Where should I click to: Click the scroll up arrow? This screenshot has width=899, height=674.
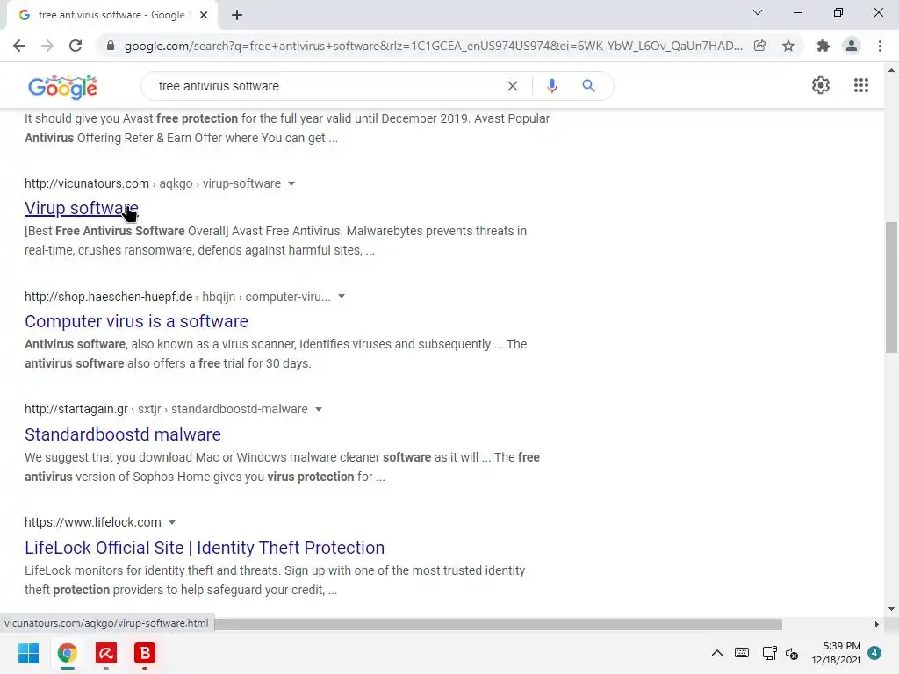pyautogui.click(x=891, y=70)
